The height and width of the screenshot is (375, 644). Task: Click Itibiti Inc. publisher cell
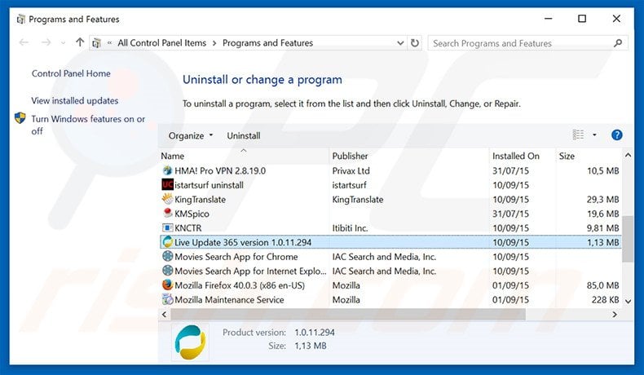click(350, 228)
